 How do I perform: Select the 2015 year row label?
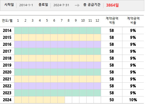(7, 38)
